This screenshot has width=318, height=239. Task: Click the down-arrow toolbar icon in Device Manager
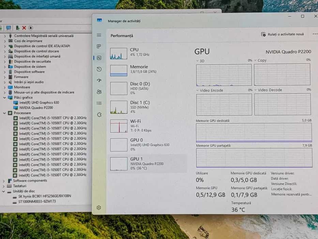pyautogui.click(x=30, y=28)
